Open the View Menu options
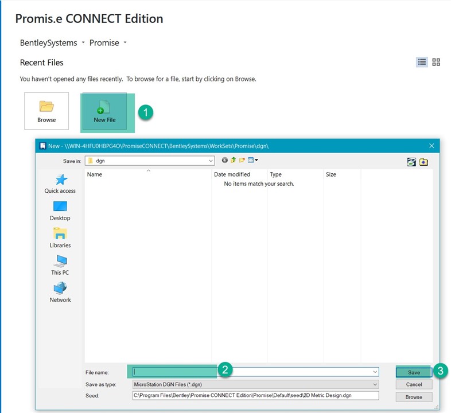451x413 pixels. click(x=253, y=160)
